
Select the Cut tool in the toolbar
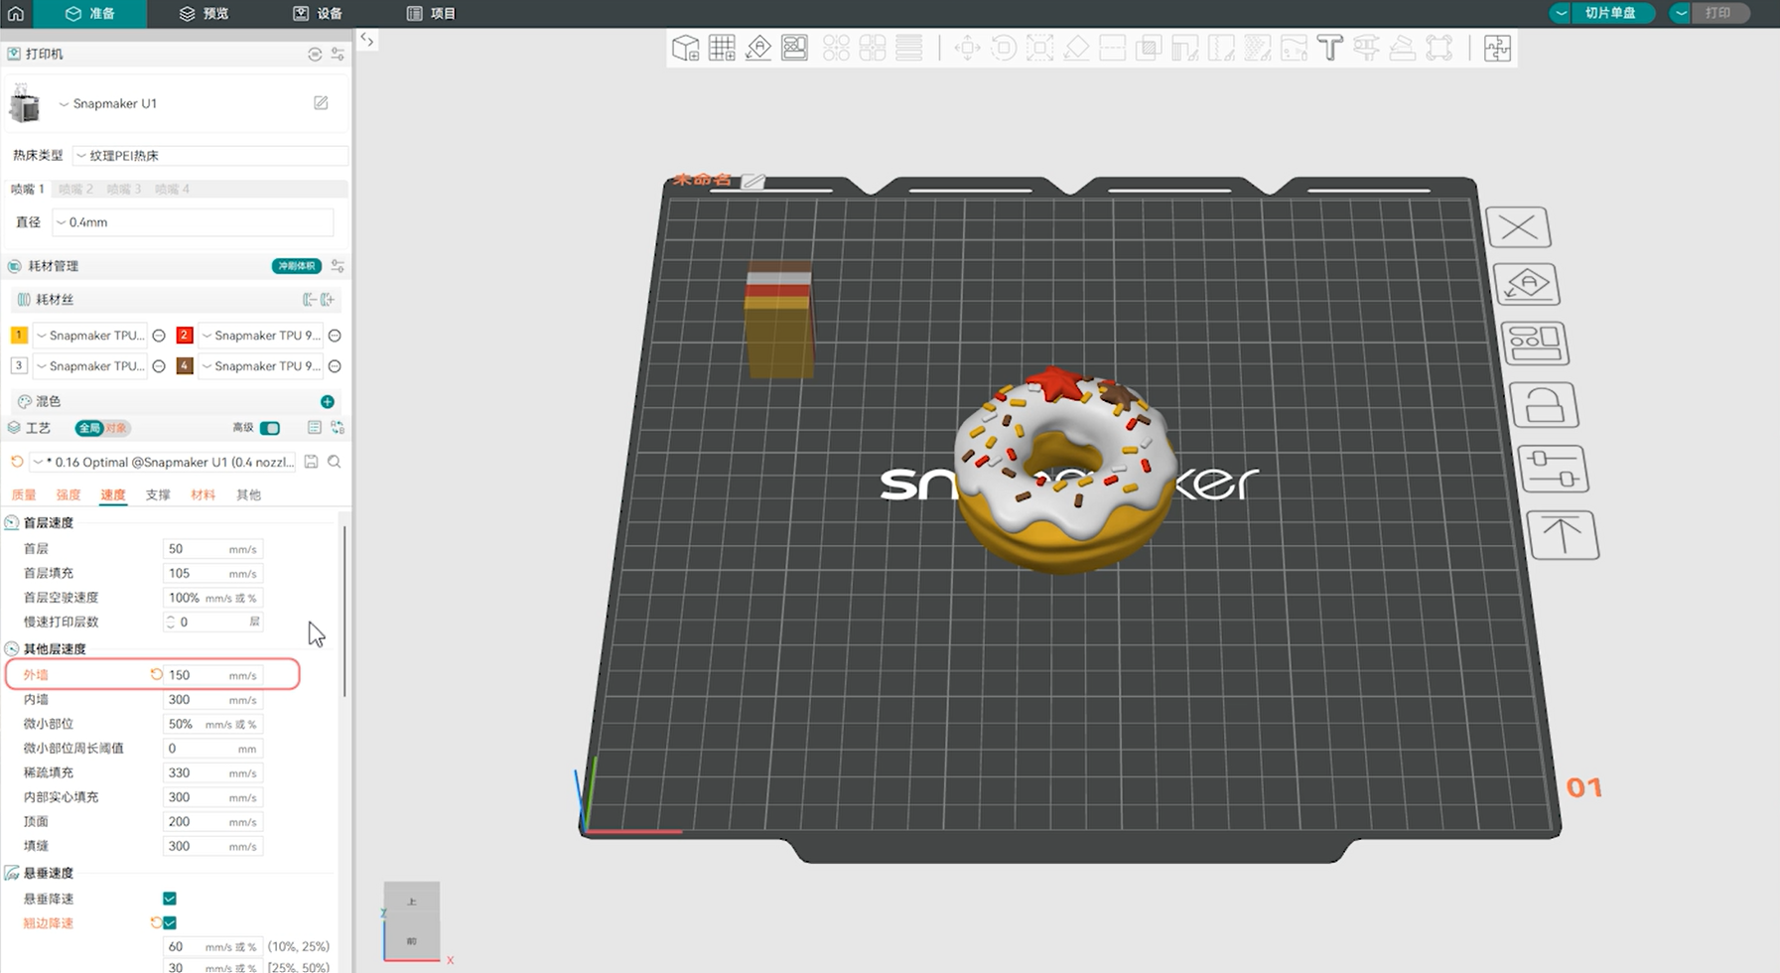coord(1112,48)
